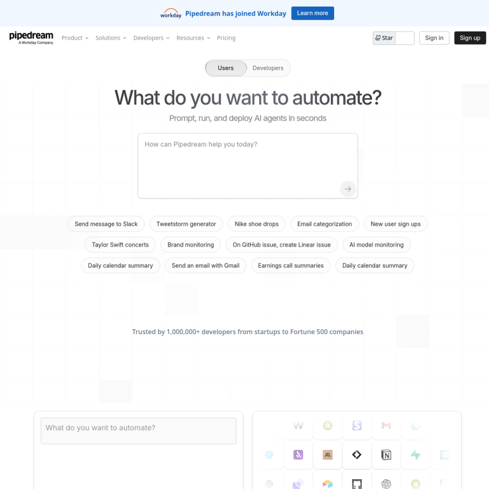The width and height of the screenshot is (489, 489).
Task: Click the Trusted by 1,000,000+ developers text
Action: coord(248,332)
